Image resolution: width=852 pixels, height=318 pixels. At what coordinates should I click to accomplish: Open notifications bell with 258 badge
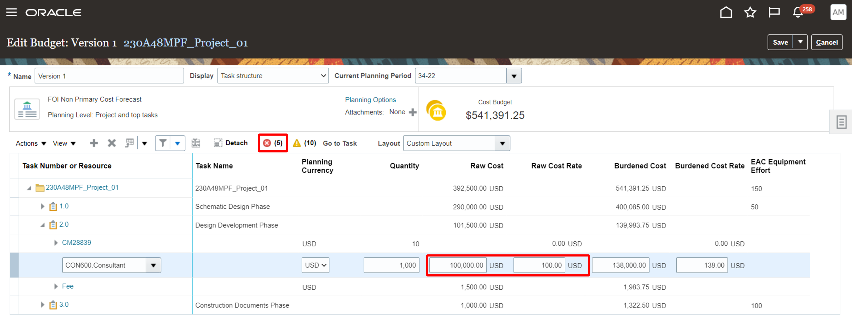point(798,13)
